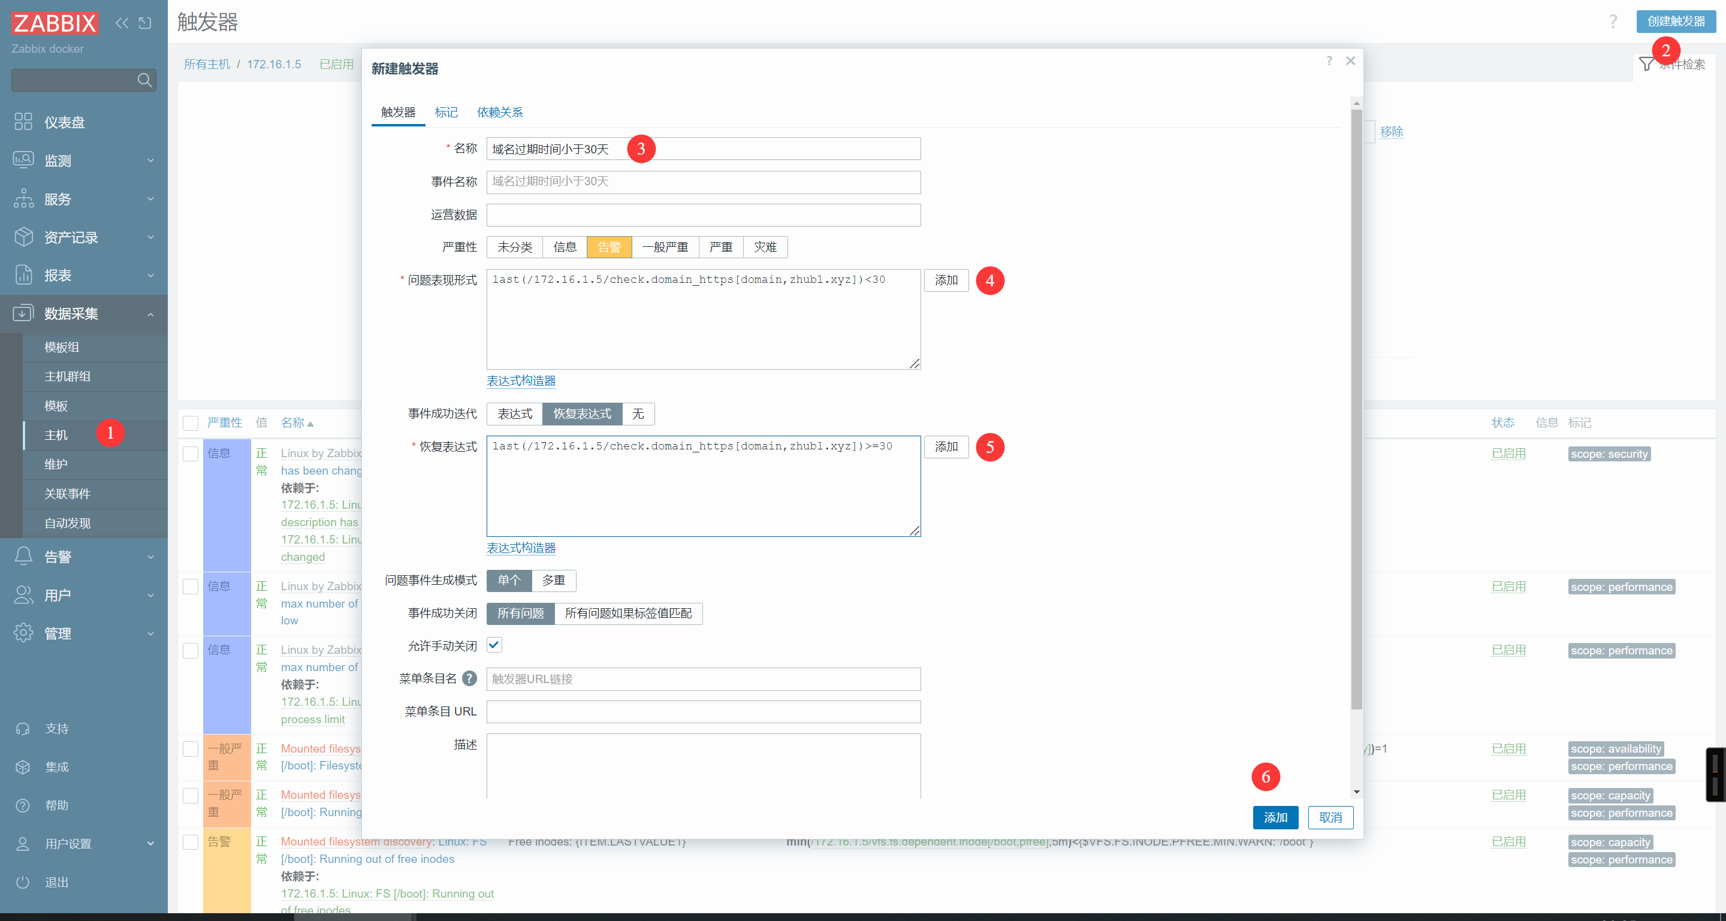This screenshot has width=1726, height=921.
Task: Expand the 服务 menu chevron
Action: (151, 199)
